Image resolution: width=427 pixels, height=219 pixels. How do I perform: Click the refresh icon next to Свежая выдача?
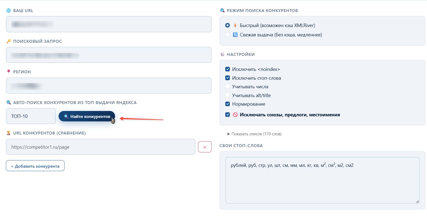pyautogui.click(x=235, y=35)
